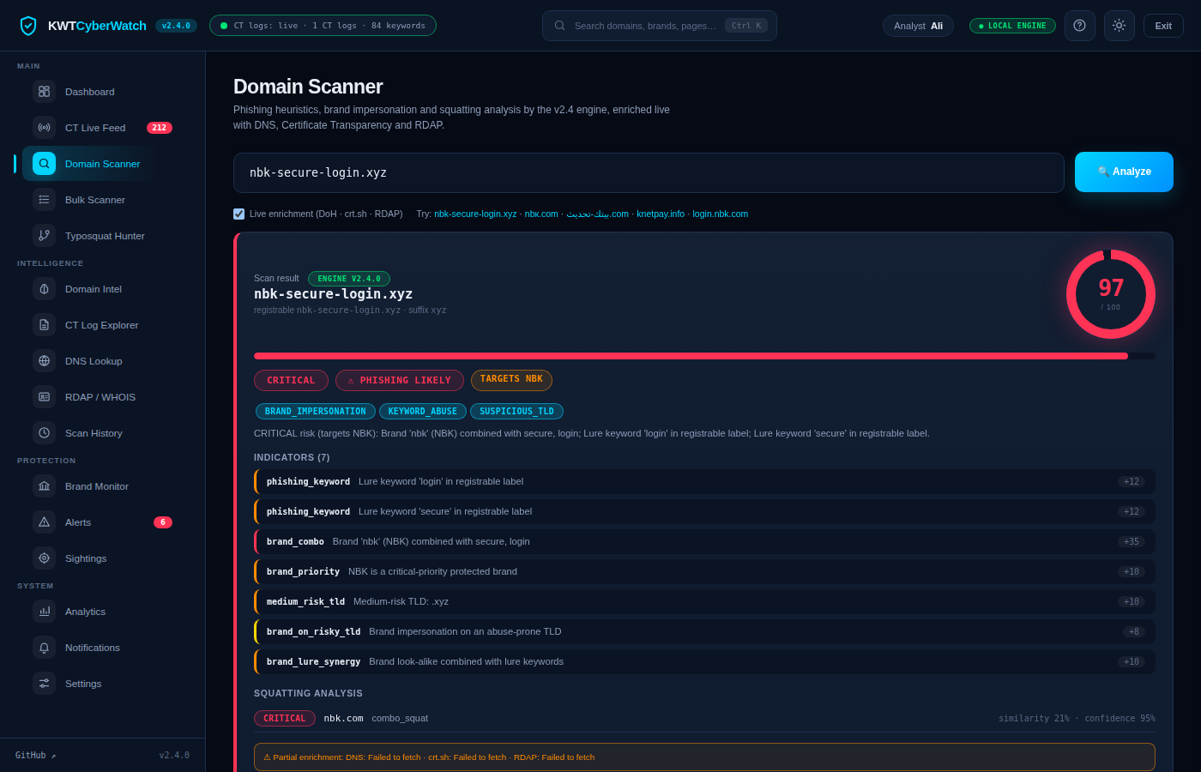
Task: Click the Analyst Ali user pill
Action: pyautogui.click(x=918, y=26)
